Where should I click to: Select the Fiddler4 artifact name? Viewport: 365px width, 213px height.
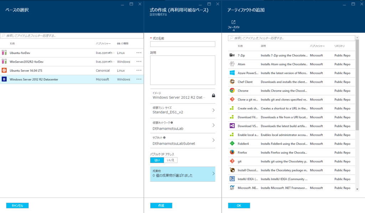[243, 144]
